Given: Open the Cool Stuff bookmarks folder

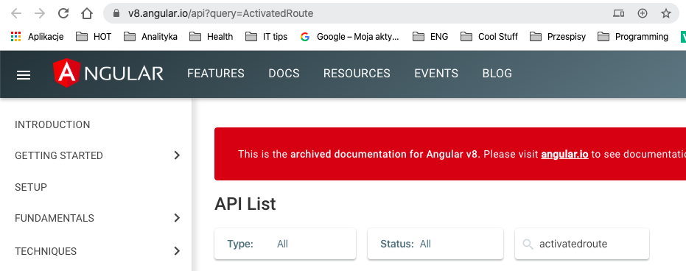Looking at the screenshot, I should pos(489,37).
